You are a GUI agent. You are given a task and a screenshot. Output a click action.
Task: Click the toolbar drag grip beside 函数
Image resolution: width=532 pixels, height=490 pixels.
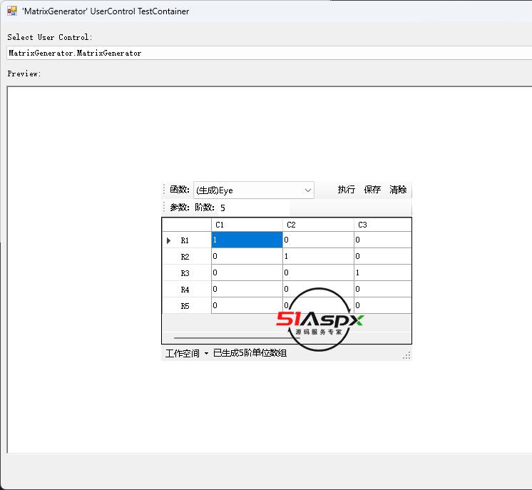[x=165, y=190]
